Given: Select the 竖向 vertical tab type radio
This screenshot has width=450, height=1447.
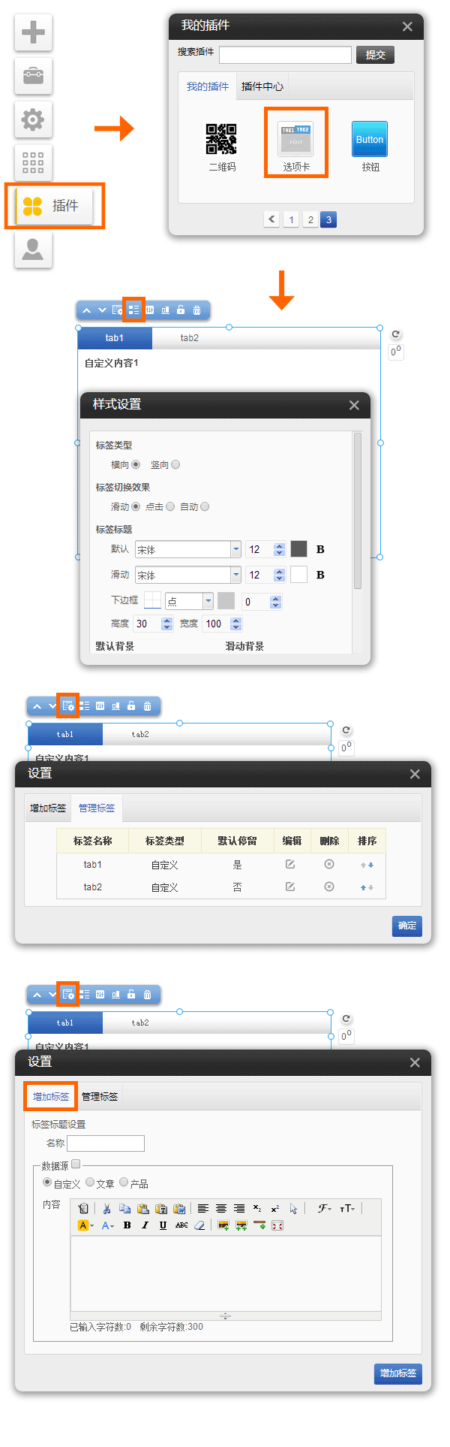Looking at the screenshot, I should (x=175, y=465).
